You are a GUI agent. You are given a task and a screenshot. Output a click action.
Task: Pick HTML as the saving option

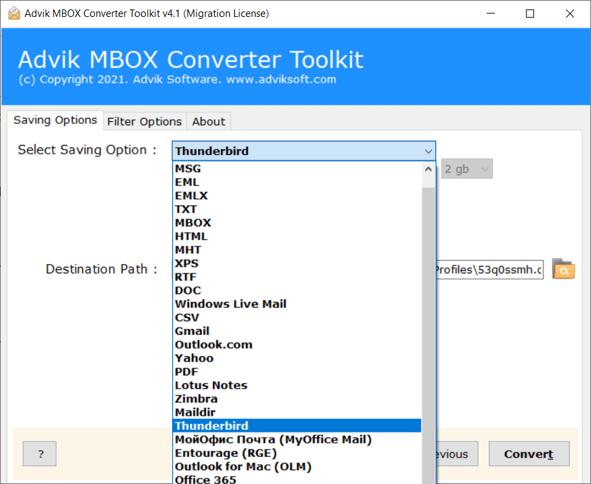click(297, 236)
